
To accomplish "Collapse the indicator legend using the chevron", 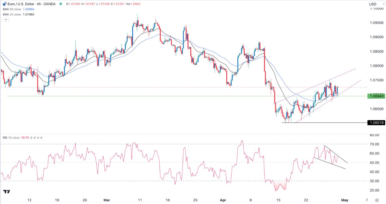I will click(6, 20).
